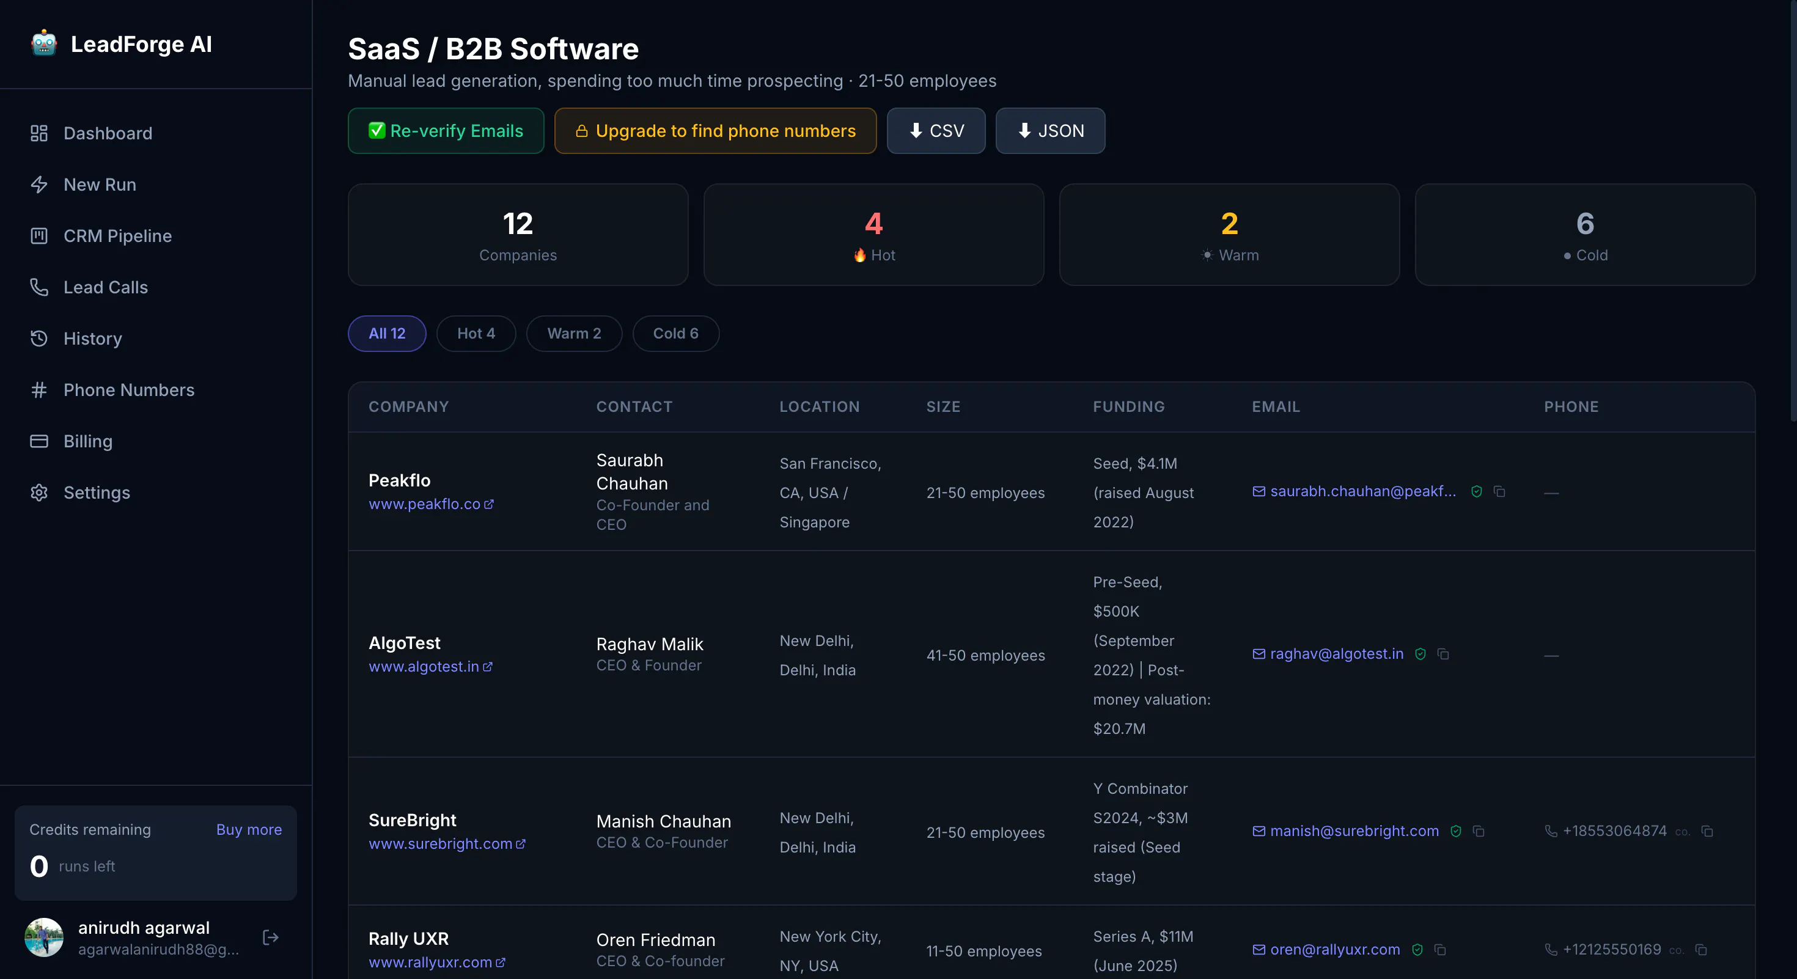Click verified shield icon on Rally UXR email

point(1417,950)
